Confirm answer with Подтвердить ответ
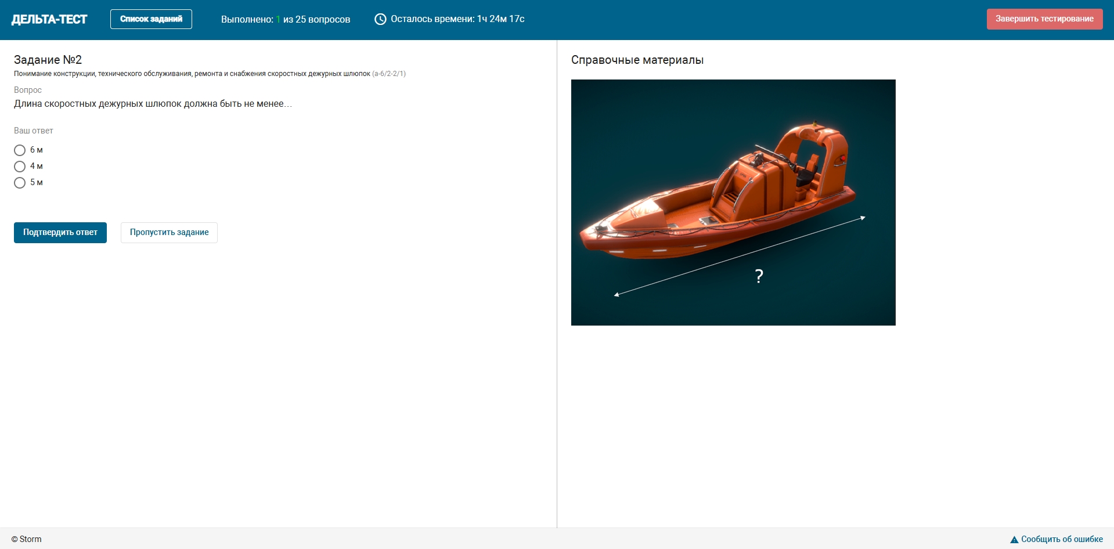 pyautogui.click(x=60, y=233)
